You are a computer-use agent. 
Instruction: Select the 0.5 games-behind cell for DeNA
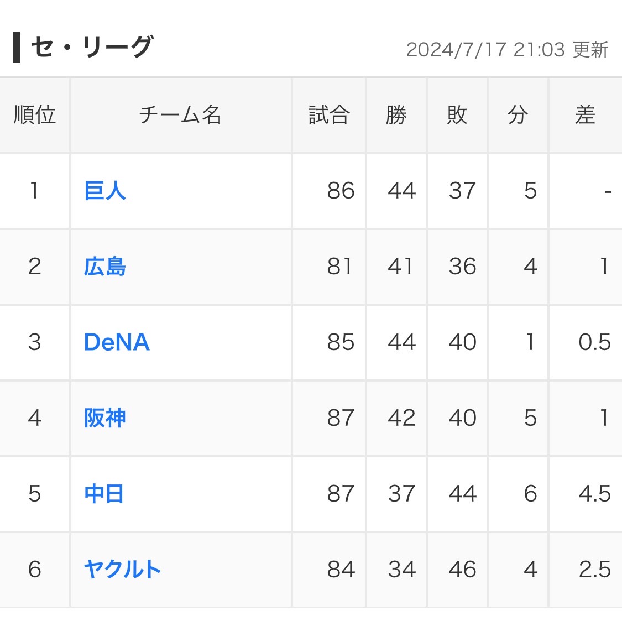594,342
